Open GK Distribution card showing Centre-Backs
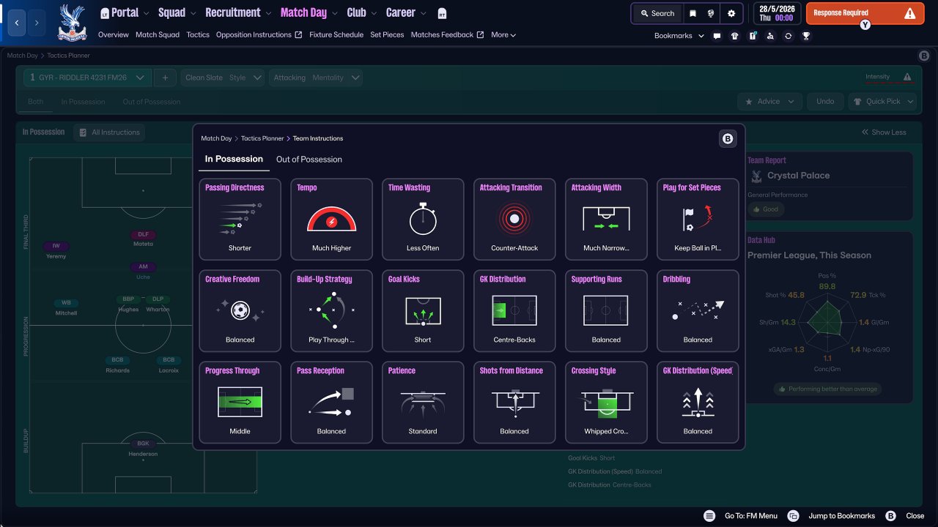938x527 pixels. click(x=514, y=310)
